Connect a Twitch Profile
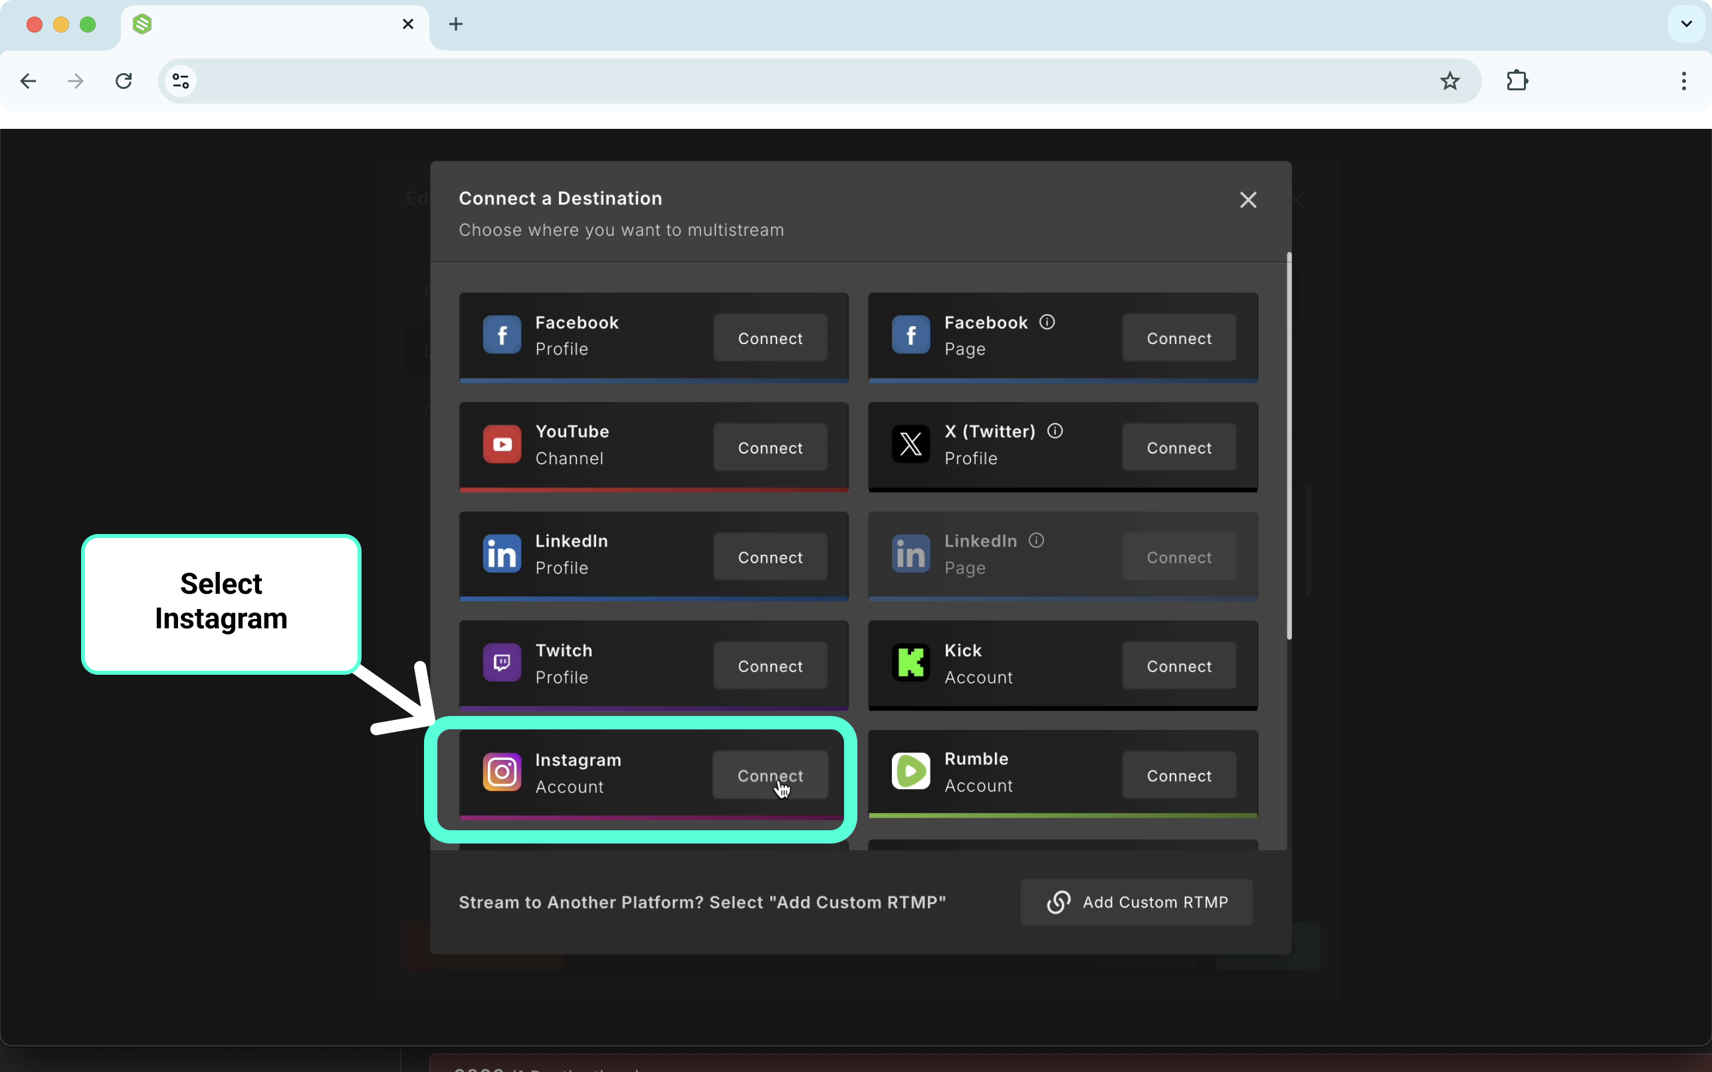The image size is (1712, 1072). [770, 666]
